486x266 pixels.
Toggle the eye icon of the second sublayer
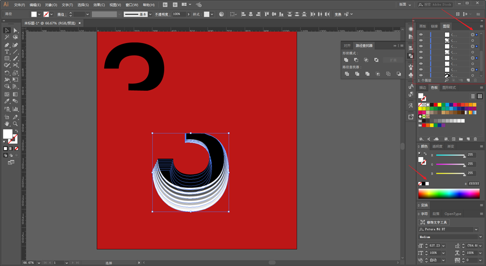421,40
